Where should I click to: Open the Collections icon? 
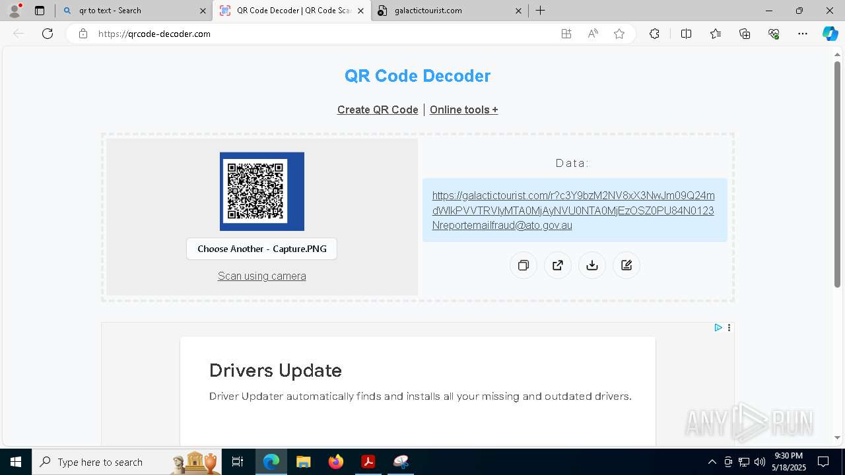pyautogui.click(x=745, y=34)
